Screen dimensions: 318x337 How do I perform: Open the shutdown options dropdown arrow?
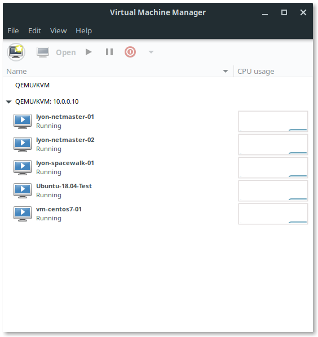click(151, 52)
